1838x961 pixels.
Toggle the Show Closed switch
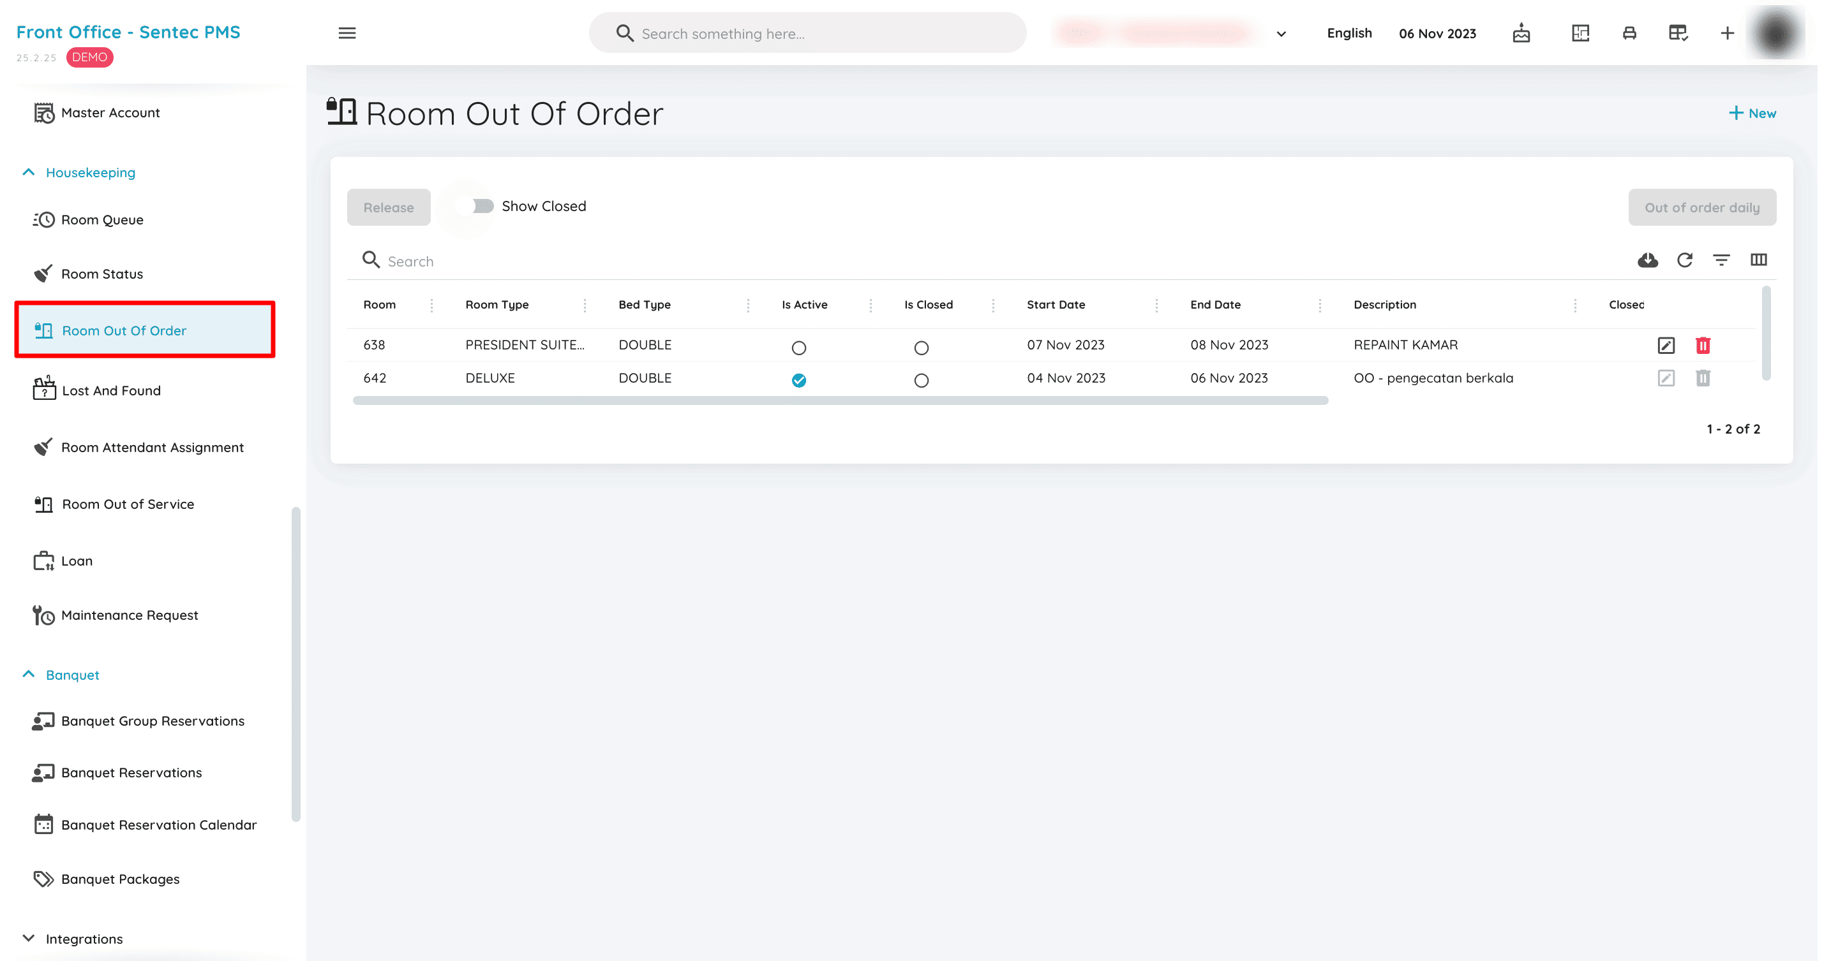[x=476, y=206]
